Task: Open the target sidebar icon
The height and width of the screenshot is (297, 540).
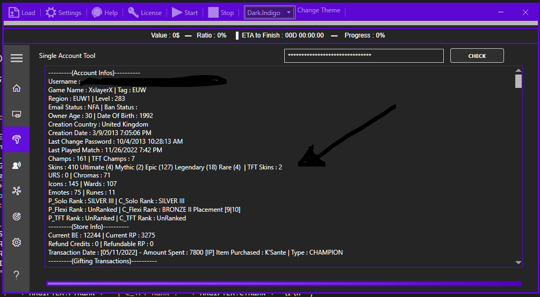Action: (x=17, y=217)
